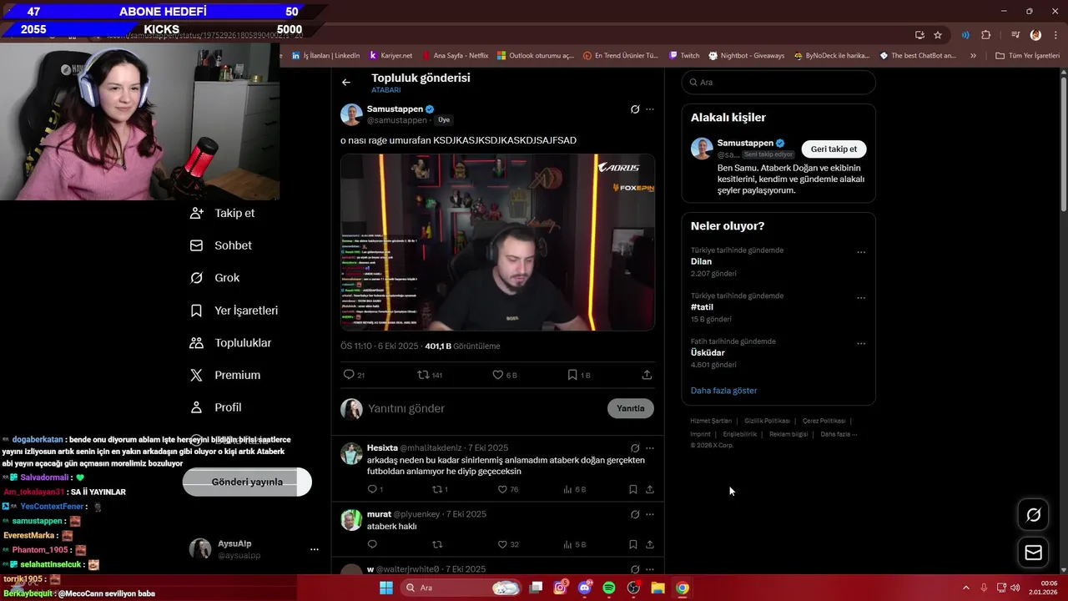This screenshot has height=601, width=1068.
Task: Expand the bookmarks bar overflow chevron
Action: coord(973,56)
